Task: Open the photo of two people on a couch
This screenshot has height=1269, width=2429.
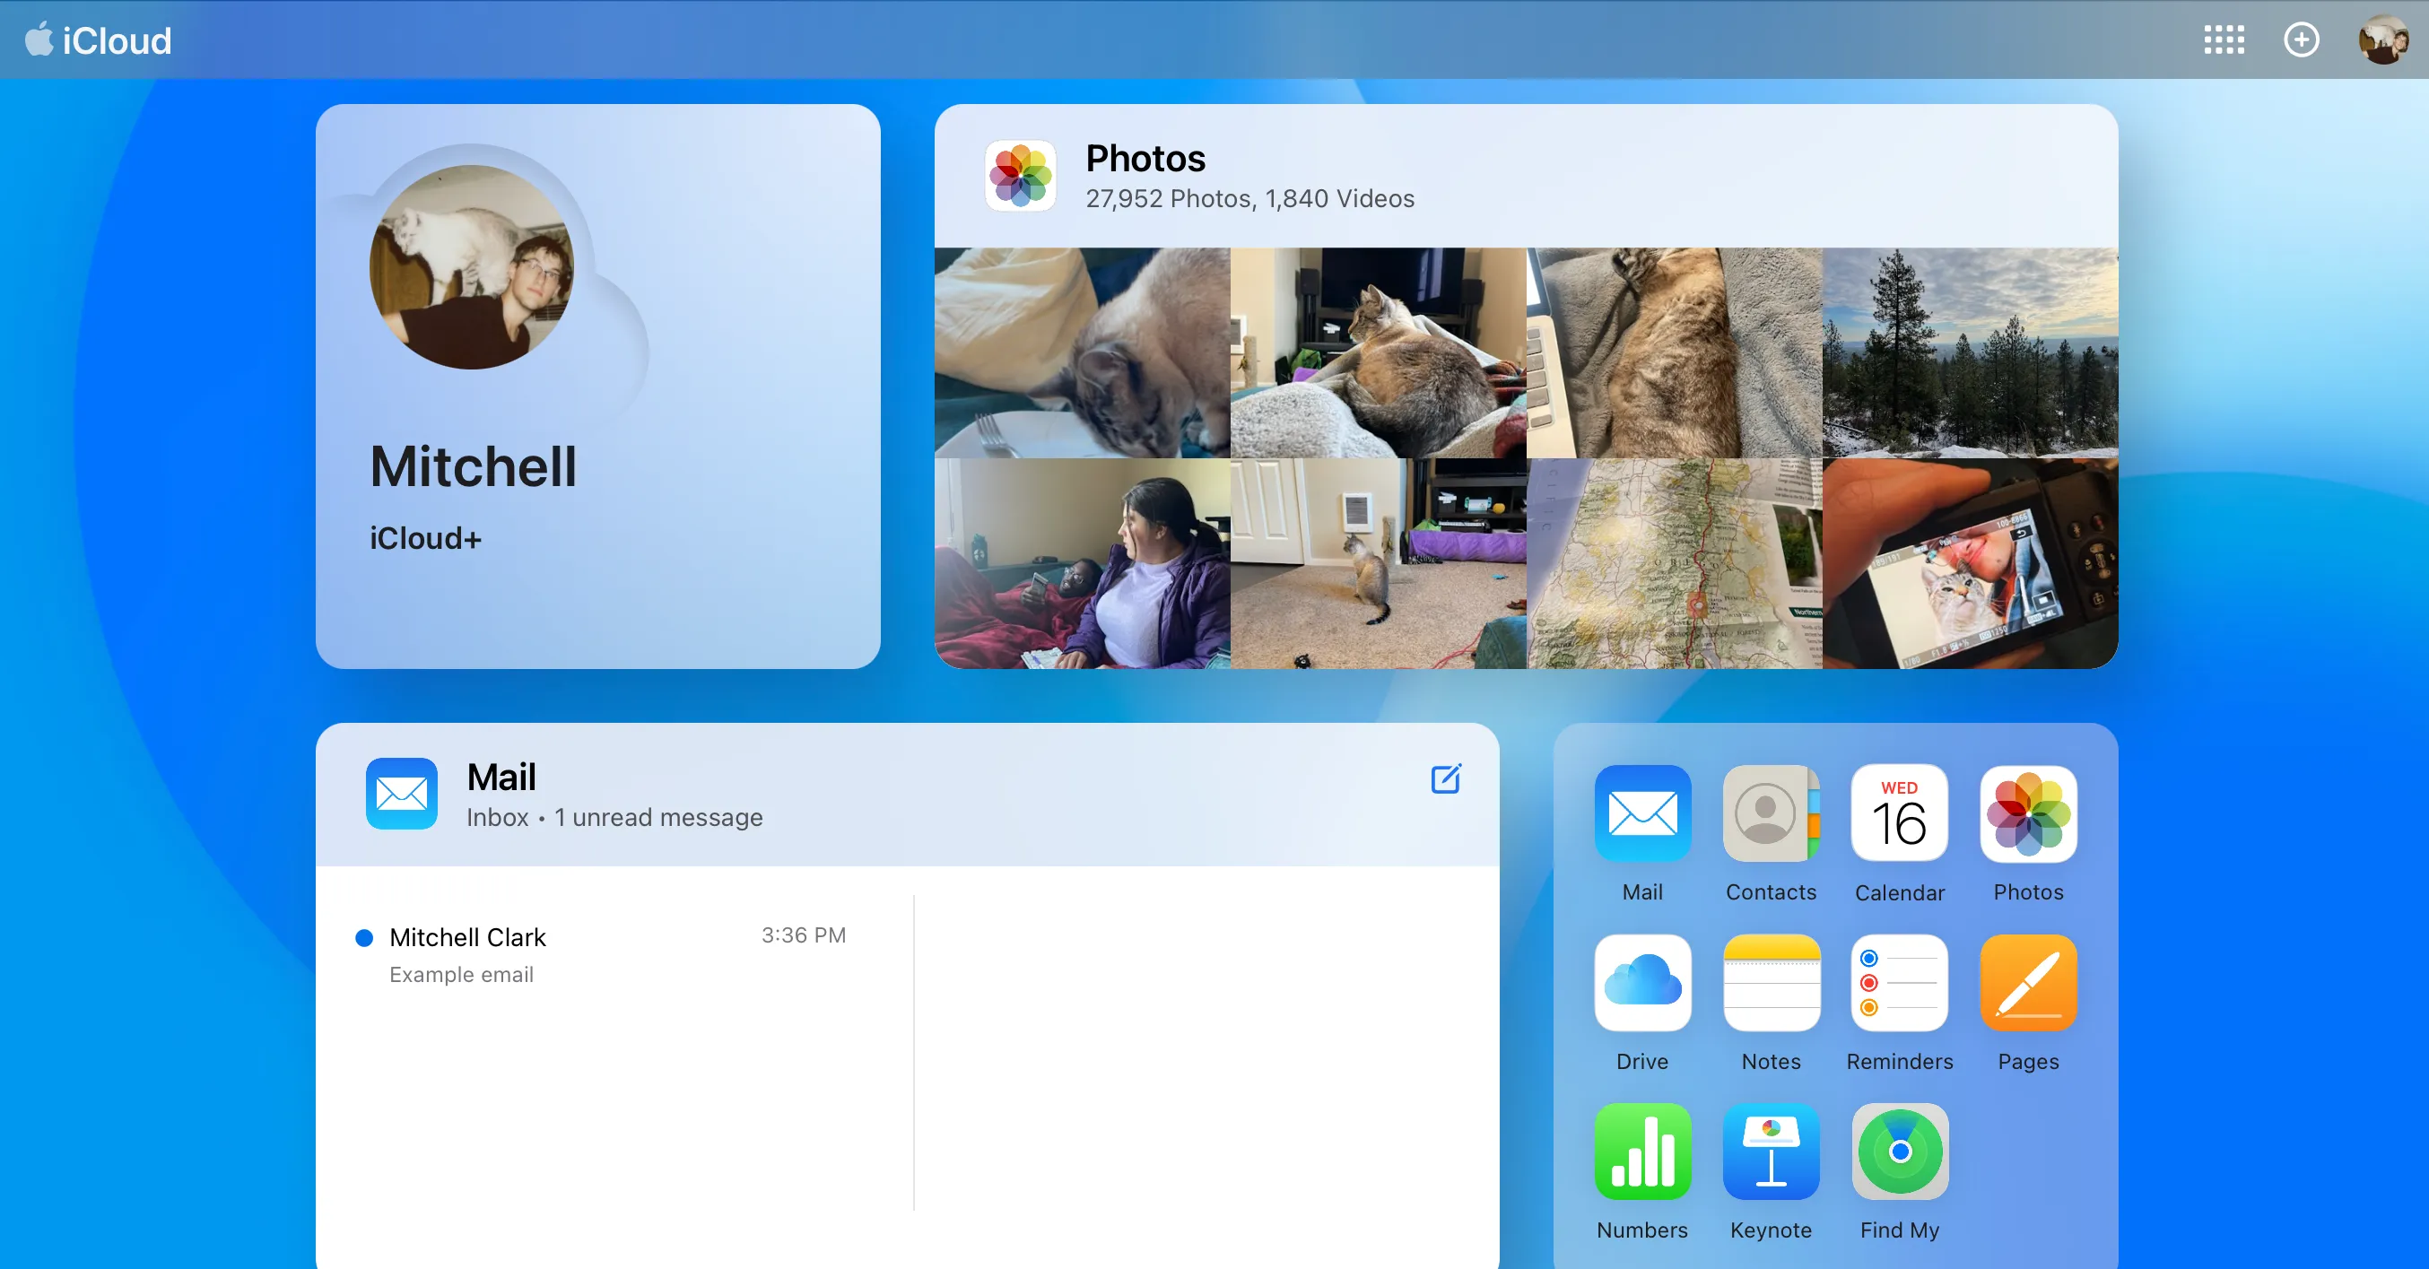Action: [1082, 564]
